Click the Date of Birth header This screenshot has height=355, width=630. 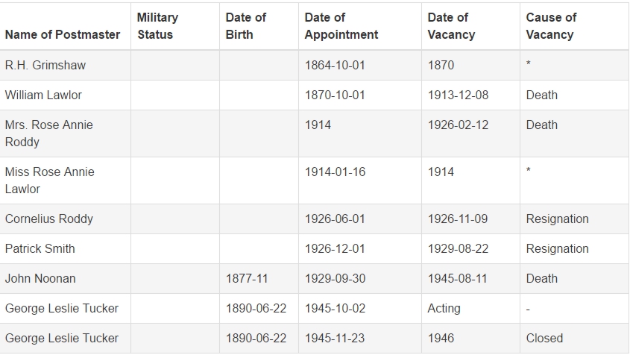pyautogui.click(x=245, y=26)
